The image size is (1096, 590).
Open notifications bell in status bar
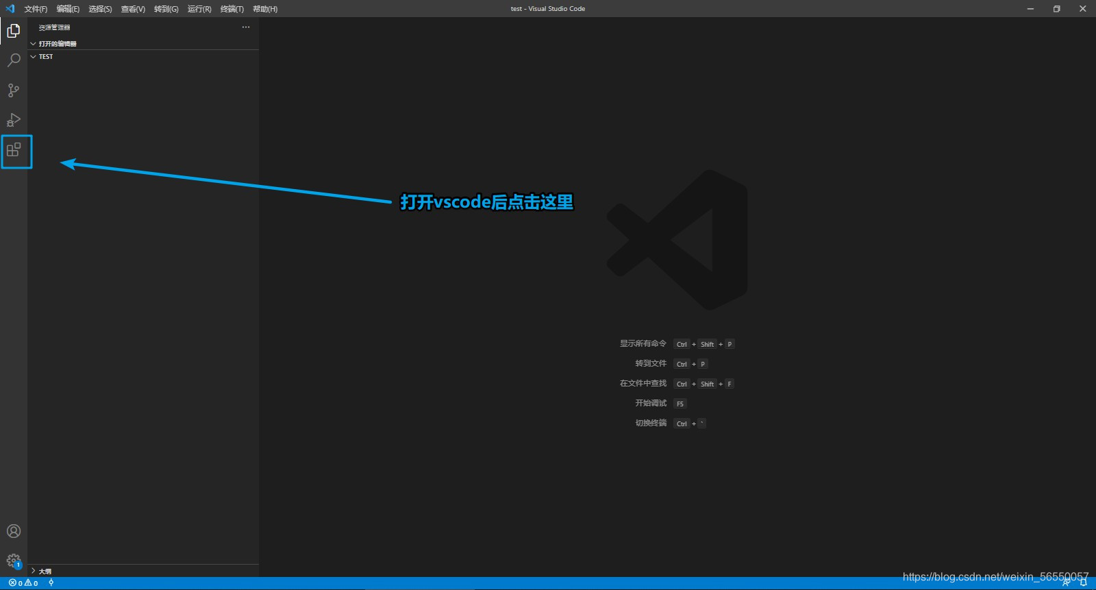click(x=1083, y=583)
